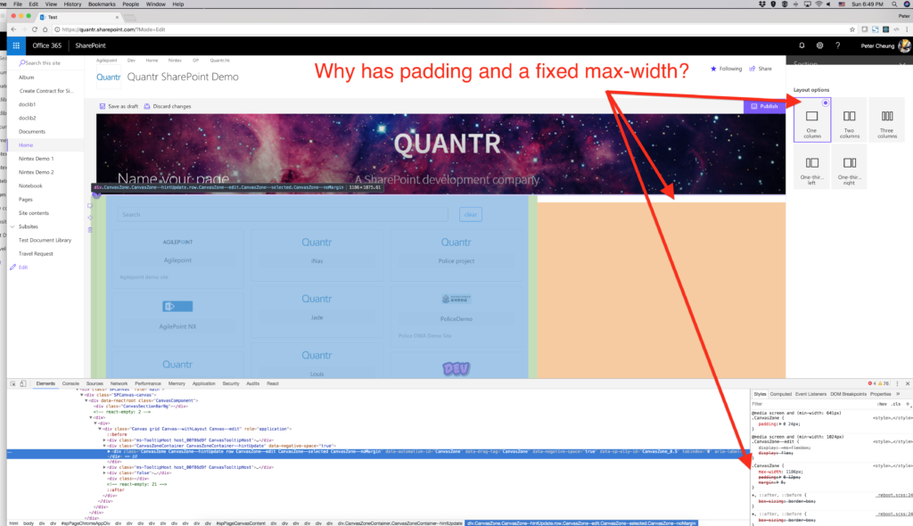Screen dimensions: 913x526
Task: Click Save as draft
Action: click(x=119, y=106)
